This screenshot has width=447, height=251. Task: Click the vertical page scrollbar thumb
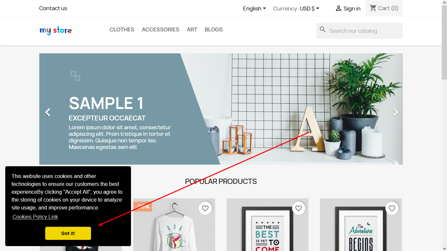click(444, 43)
